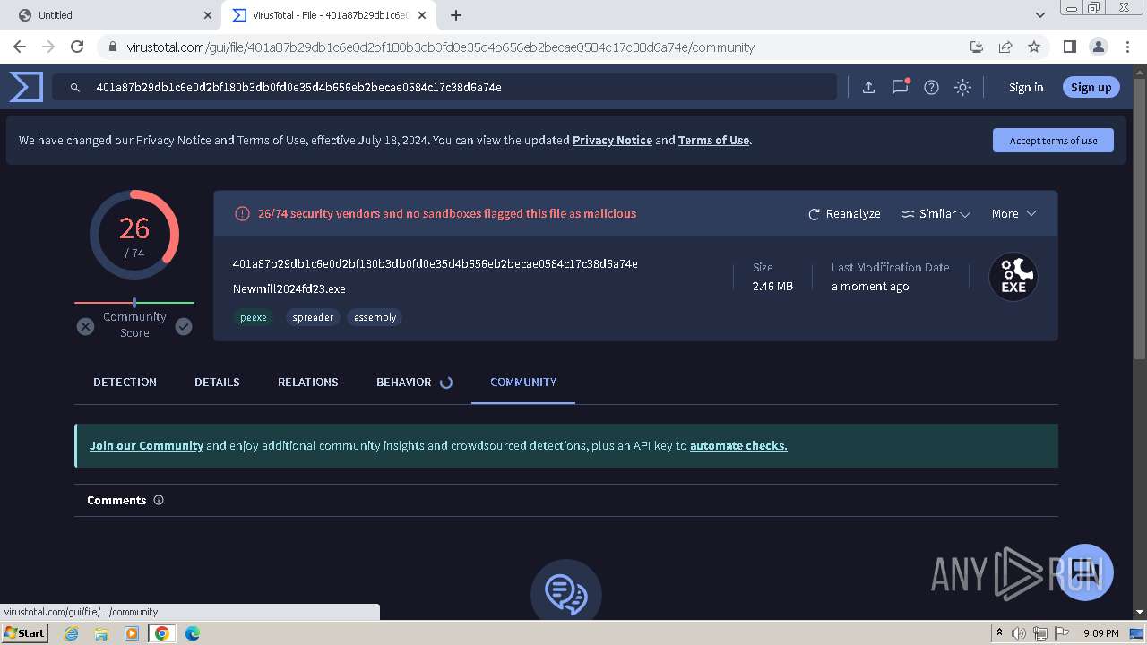
Task: Click the Reanalyze refresh icon
Action: pyautogui.click(x=814, y=214)
